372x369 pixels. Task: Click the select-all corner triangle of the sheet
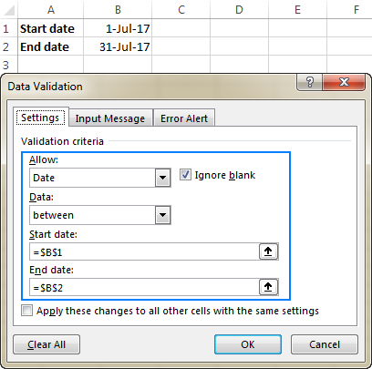point(9,9)
